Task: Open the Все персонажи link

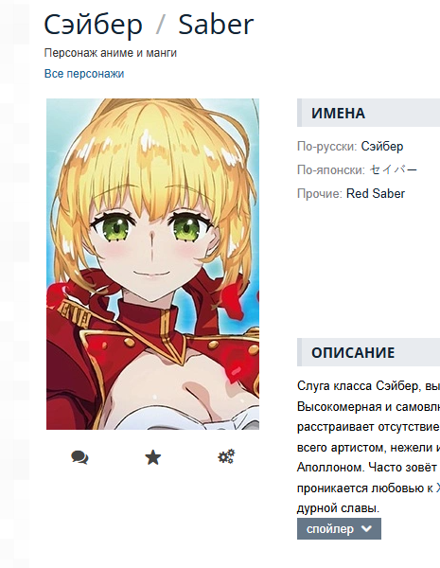Action: tap(84, 74)
